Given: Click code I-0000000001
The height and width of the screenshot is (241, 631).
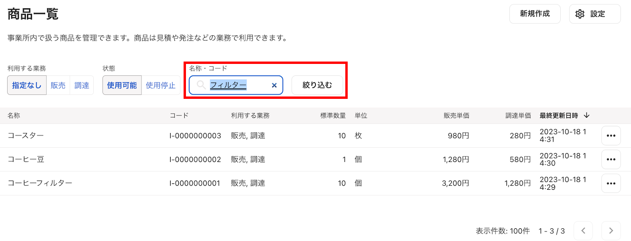Looking at the screenshot, I should [x=195, y=183].
